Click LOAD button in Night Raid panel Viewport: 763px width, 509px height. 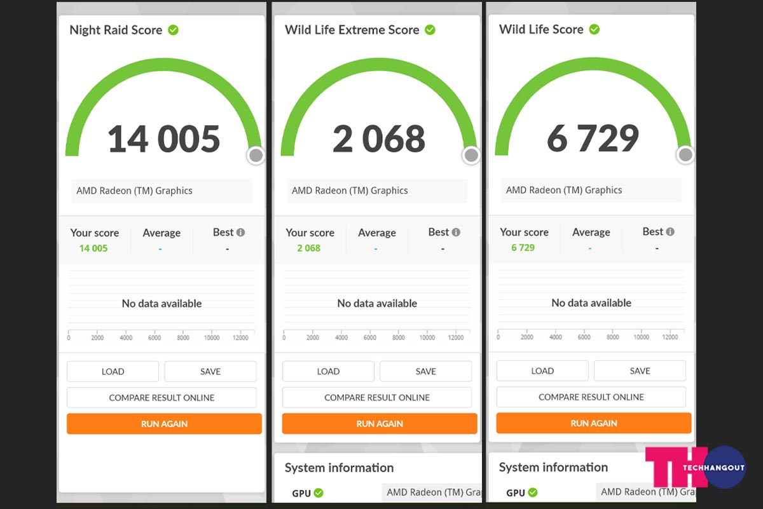113,372
